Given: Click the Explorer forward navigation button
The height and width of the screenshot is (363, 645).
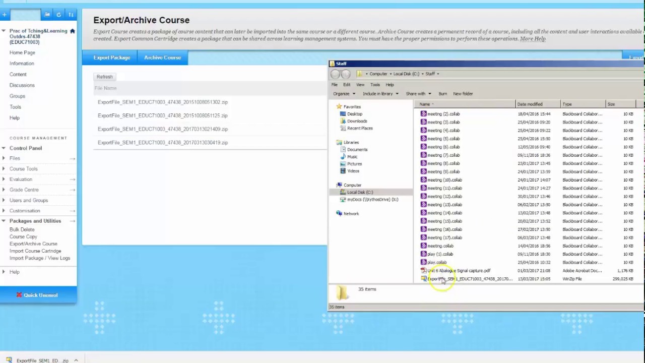Looking at the screenshot, I should click(x=346, y=74).
